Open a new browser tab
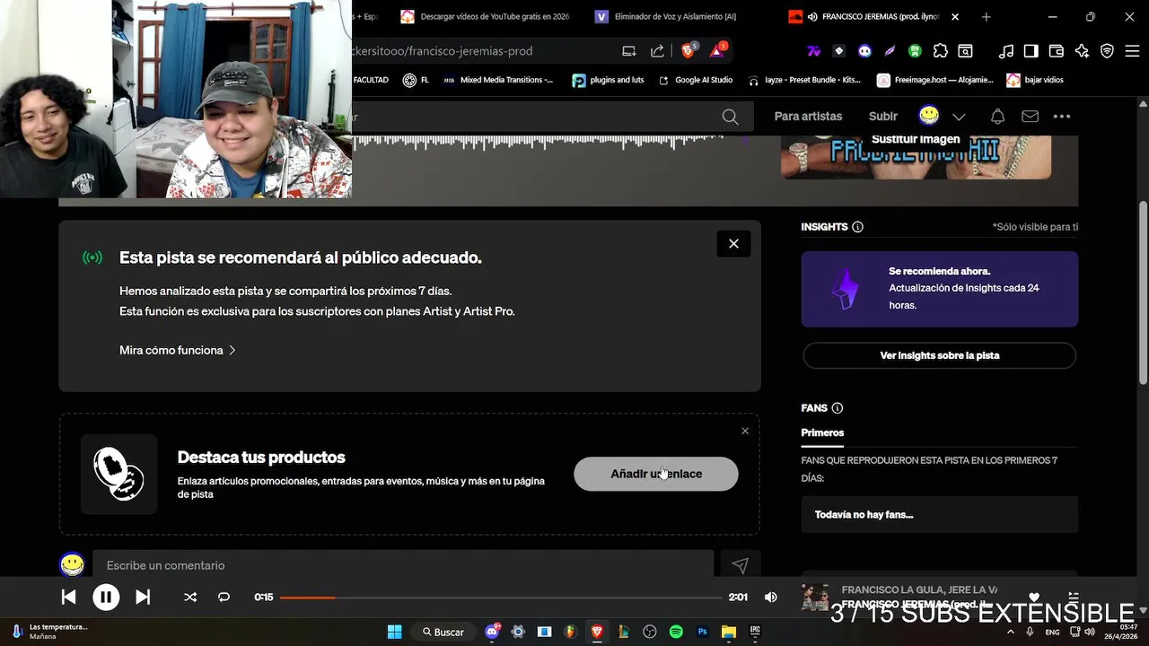 click(x=987, y=16)
